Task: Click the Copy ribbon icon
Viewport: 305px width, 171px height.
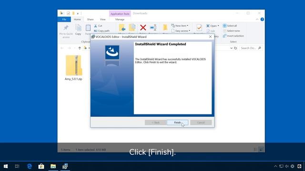Action: [78, 28]
